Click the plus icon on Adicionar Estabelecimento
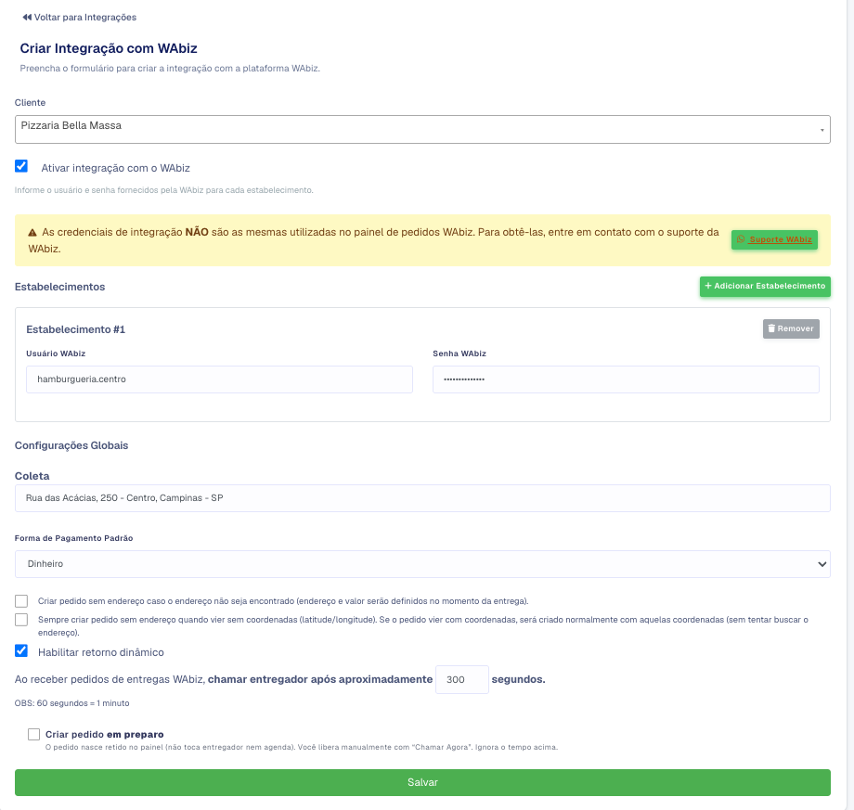The width and height of the screenshot is (854, 810). pyautogui.click(x=708, y=286)
